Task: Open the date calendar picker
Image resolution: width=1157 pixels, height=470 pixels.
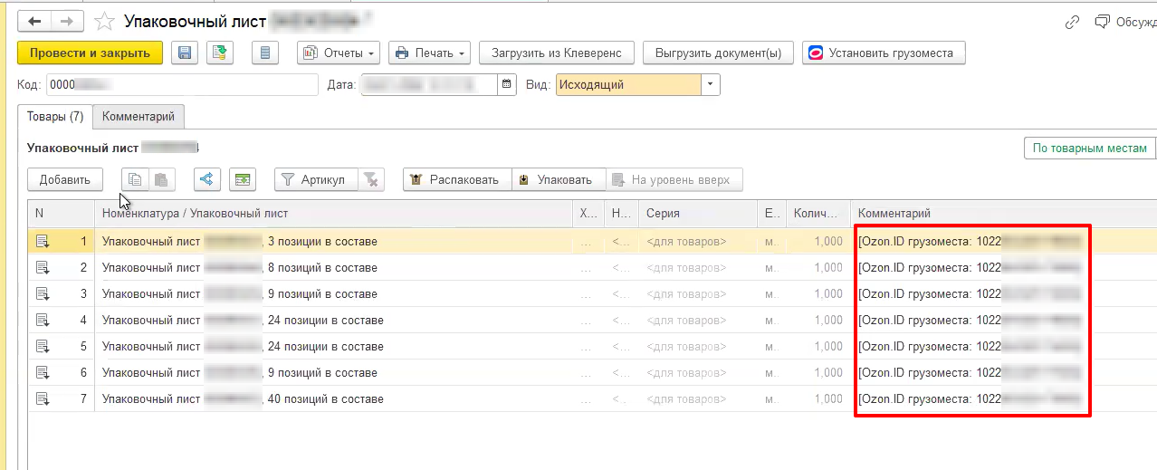Action: tap(507, 85)
